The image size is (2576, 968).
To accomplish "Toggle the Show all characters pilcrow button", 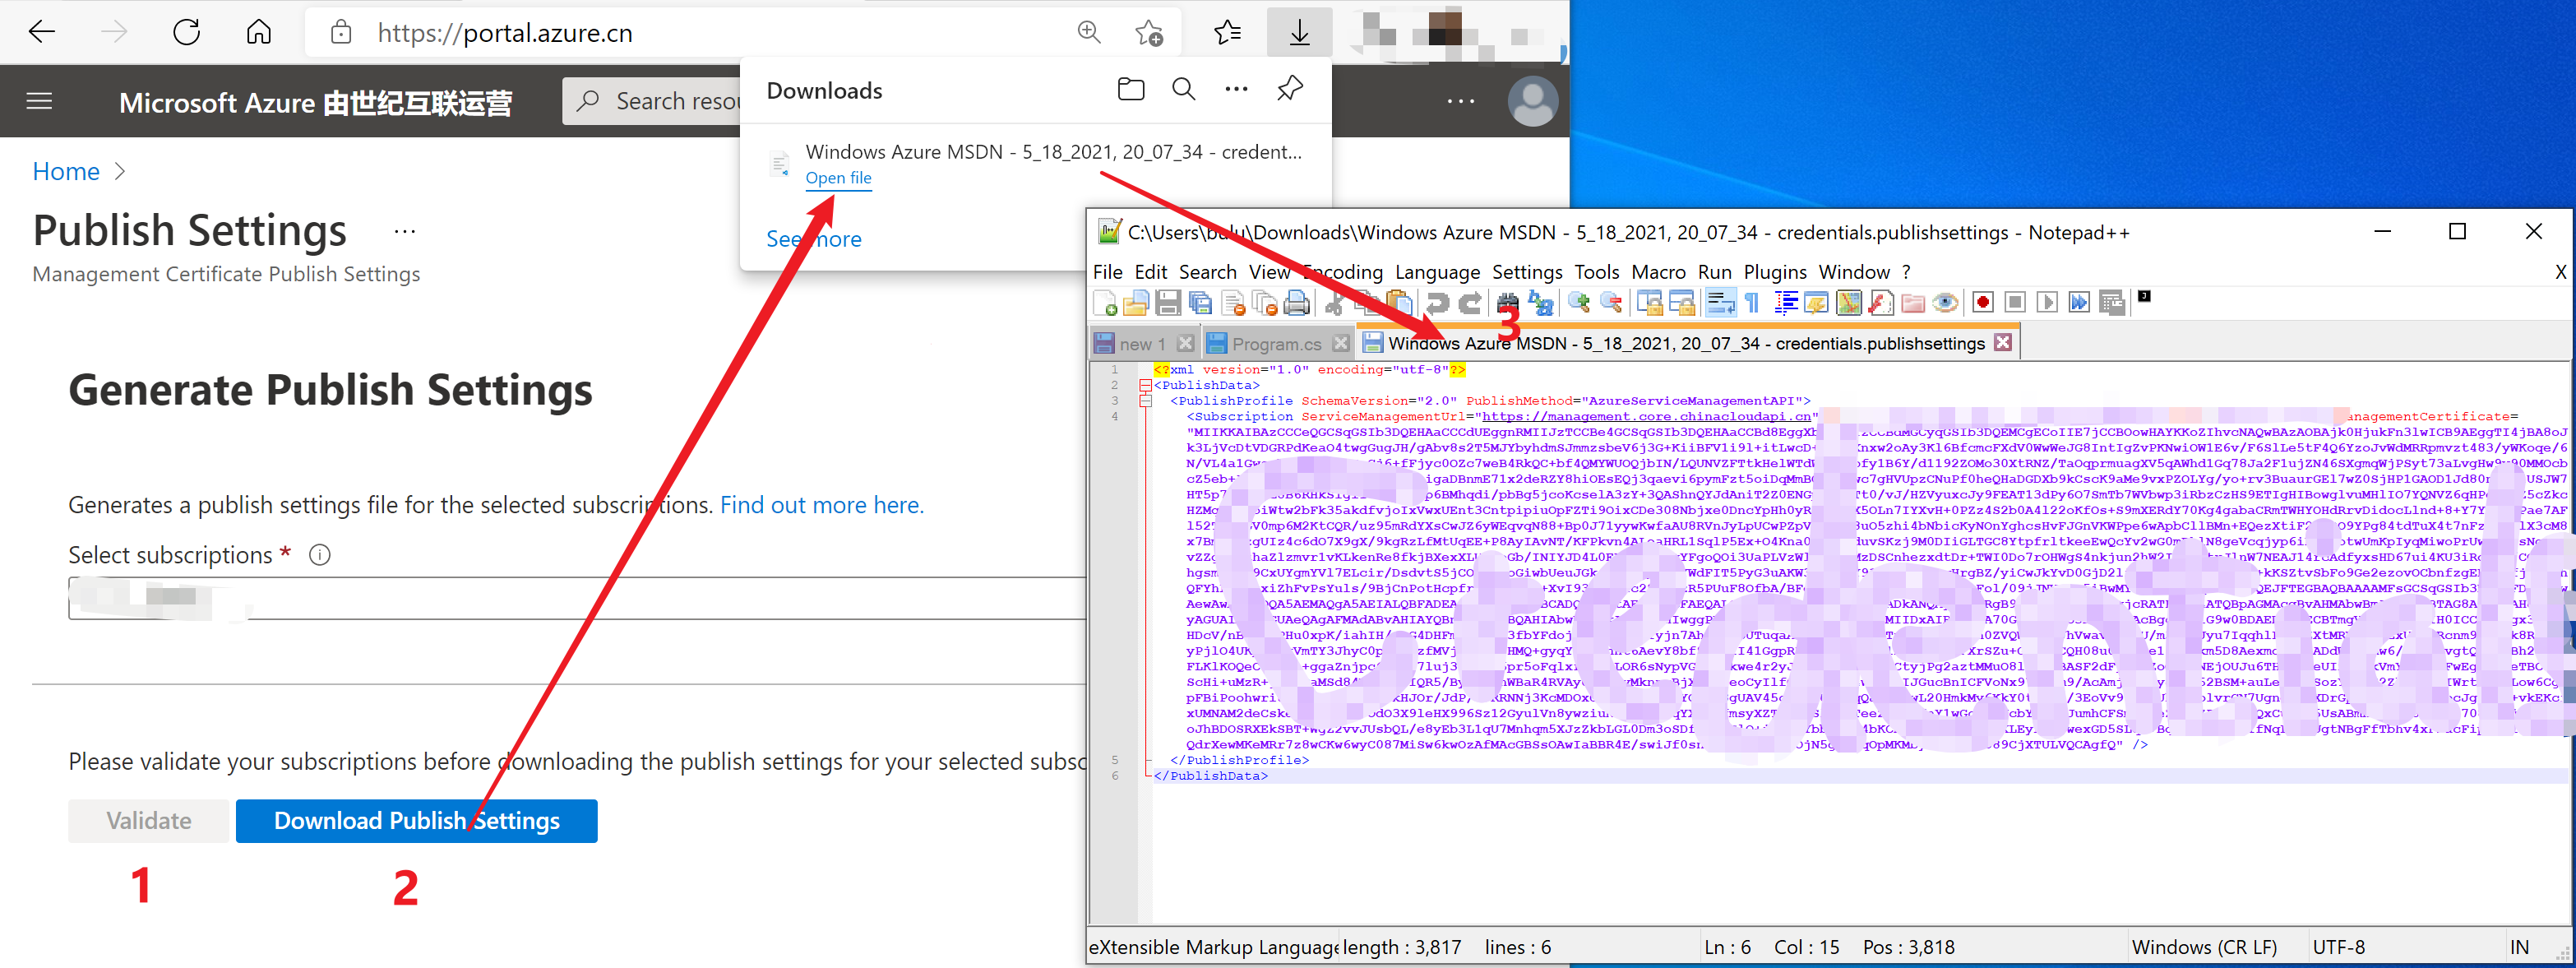I will (x=1752, y=302).
